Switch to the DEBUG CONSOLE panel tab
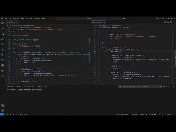This screenshot has width=176, height=132. pyautogui.click(x=29, y=87)
